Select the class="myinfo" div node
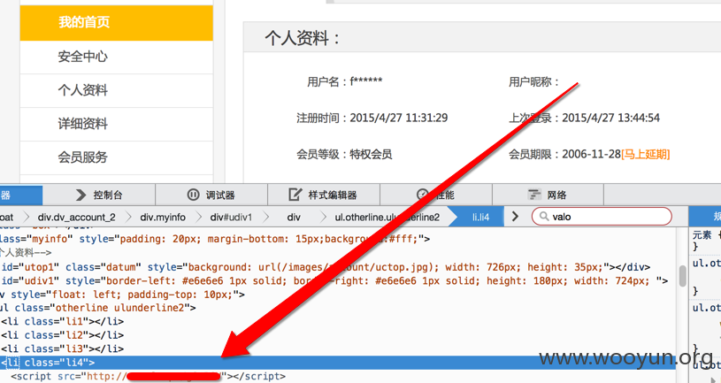This screenshot has width=721, height=383. [215, 239]
